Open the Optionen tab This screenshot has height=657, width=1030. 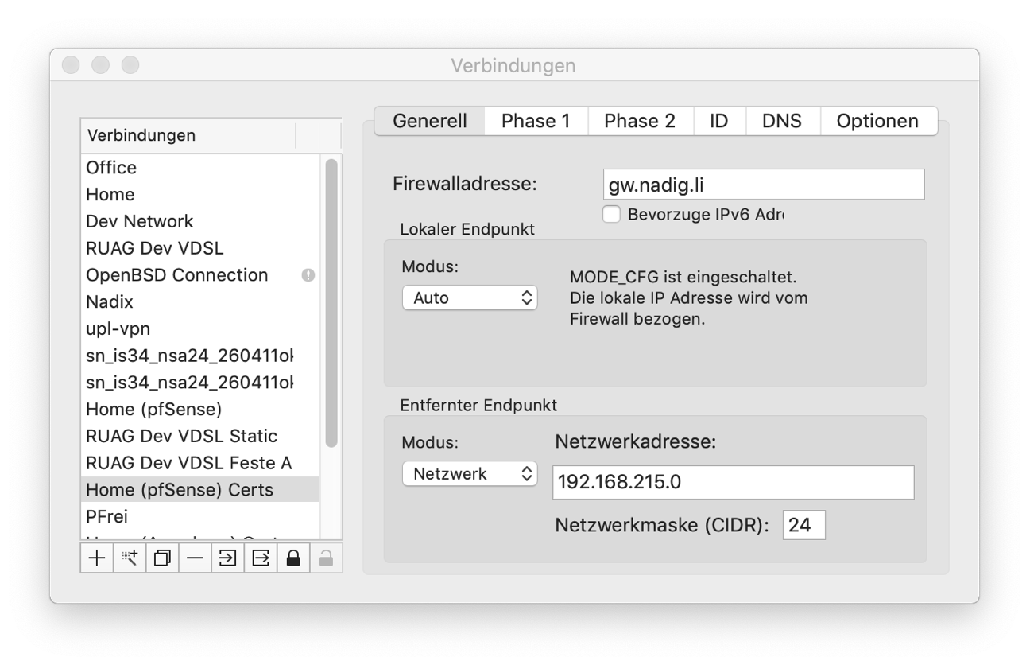tap(877, 121)
